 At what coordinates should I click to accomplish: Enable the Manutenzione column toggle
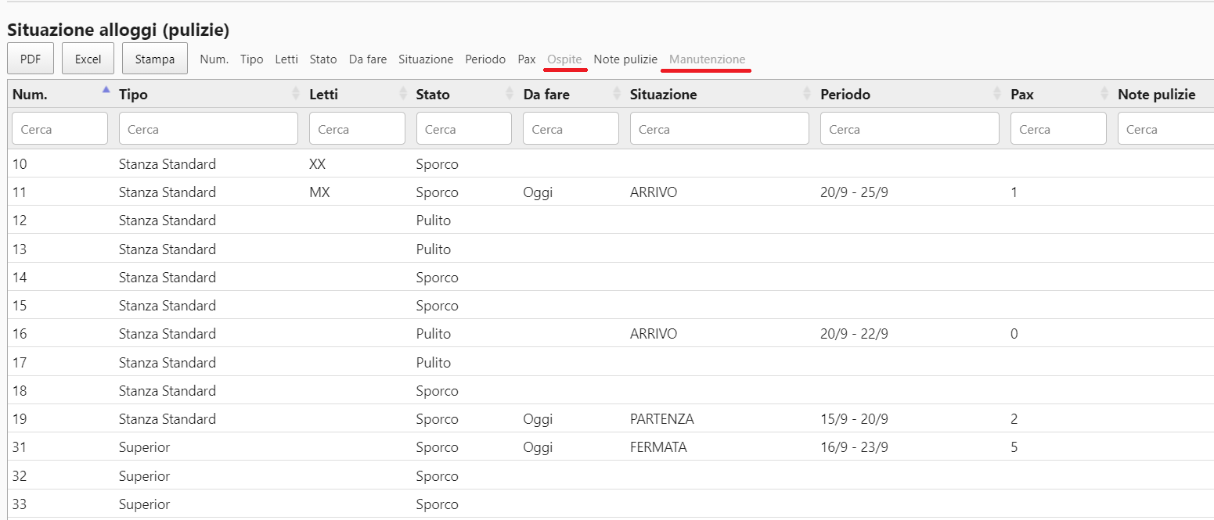coord(707,59)
